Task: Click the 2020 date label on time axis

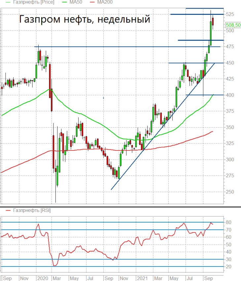Action: coord(43,278)
